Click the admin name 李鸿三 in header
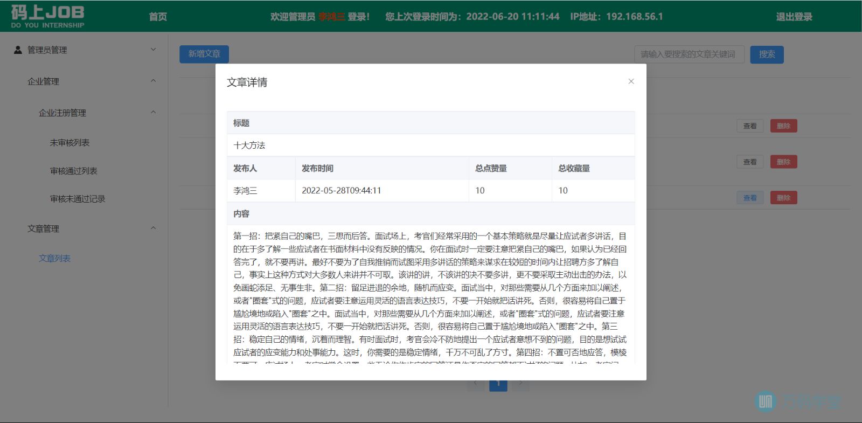 [x=331, y=17]
